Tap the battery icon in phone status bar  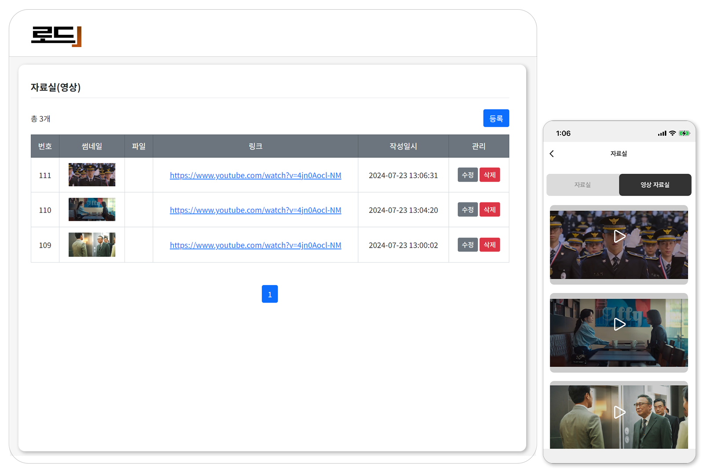pos(684,133)
